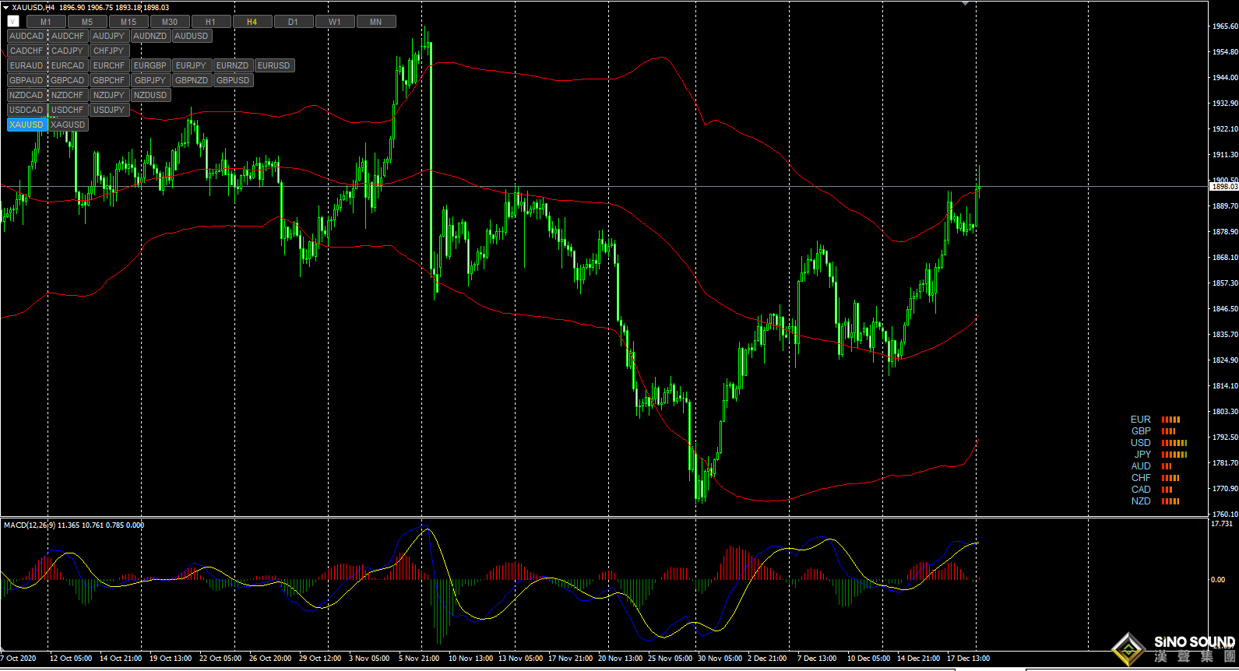Collapse the symbol panel with the V button
This screenshot has height=671, width=1239.
pyautogui.click(x=13, y=22)
